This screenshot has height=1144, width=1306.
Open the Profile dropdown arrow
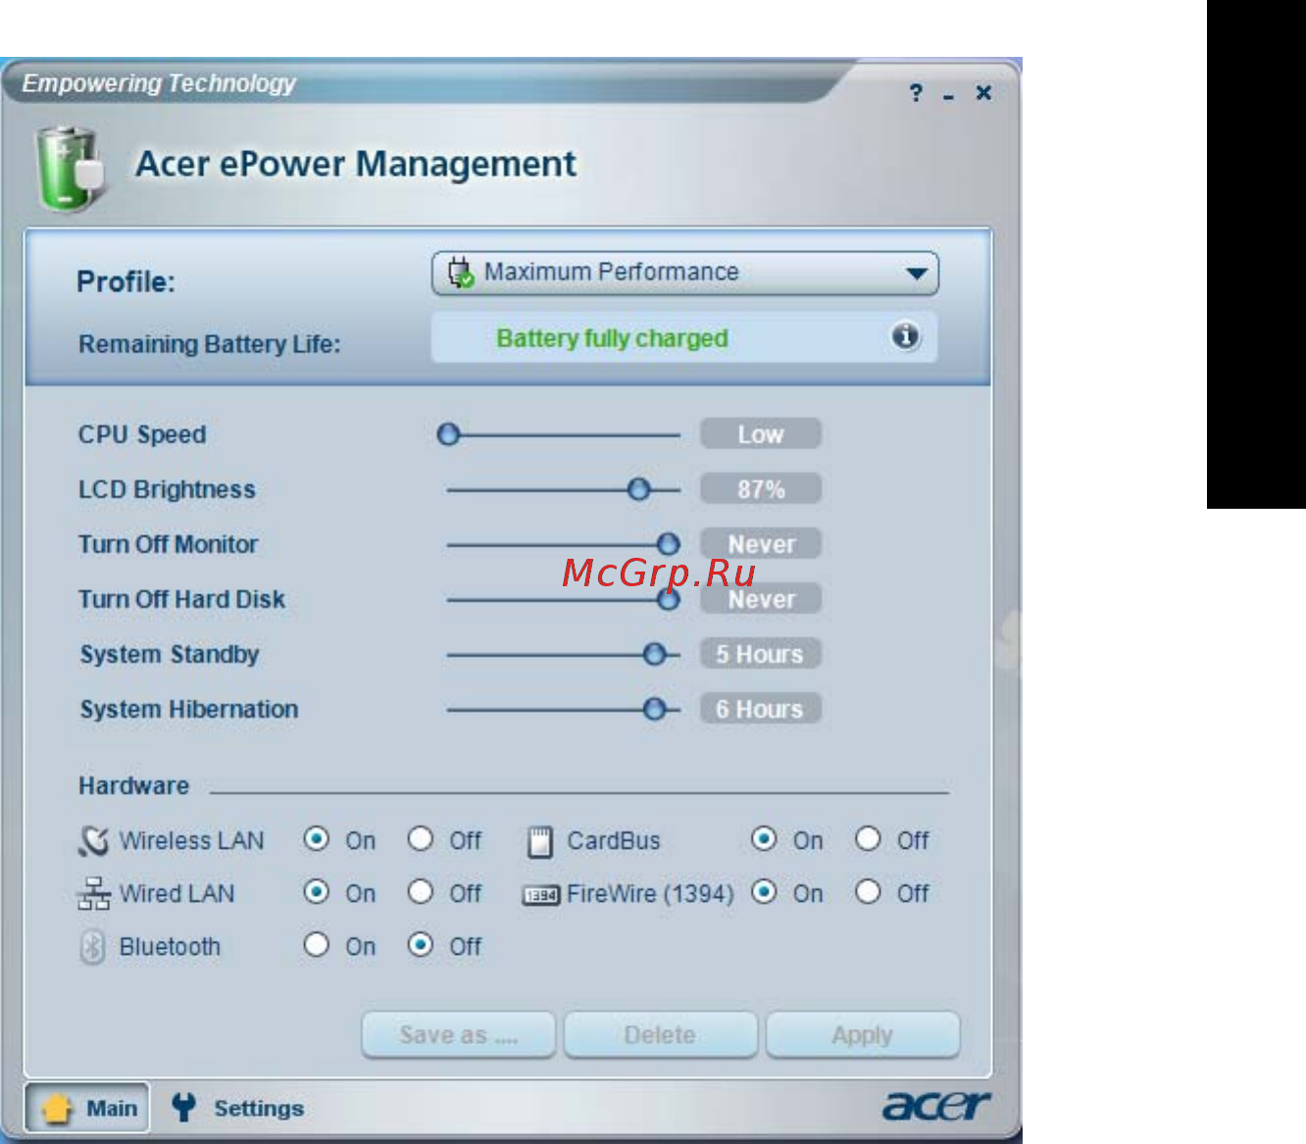(917, 274)
